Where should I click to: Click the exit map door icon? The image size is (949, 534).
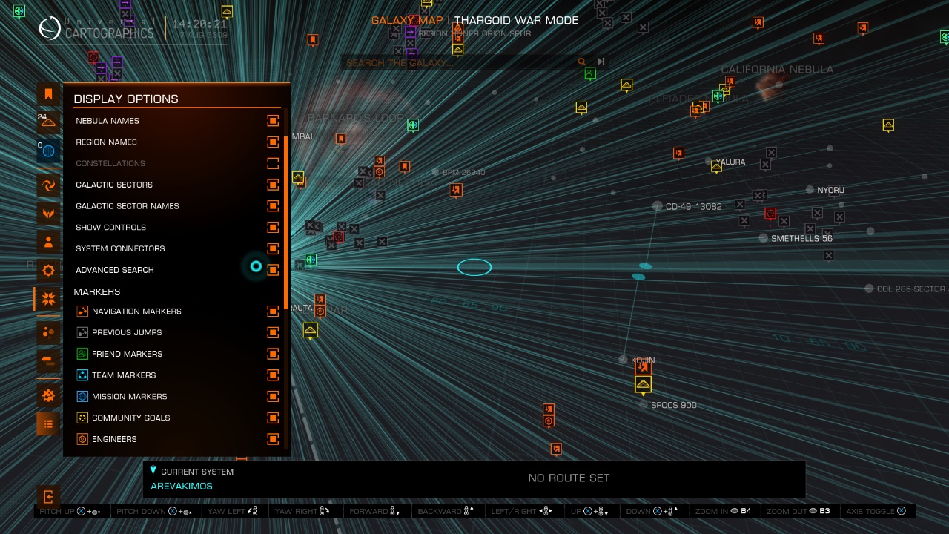[48, 497]
